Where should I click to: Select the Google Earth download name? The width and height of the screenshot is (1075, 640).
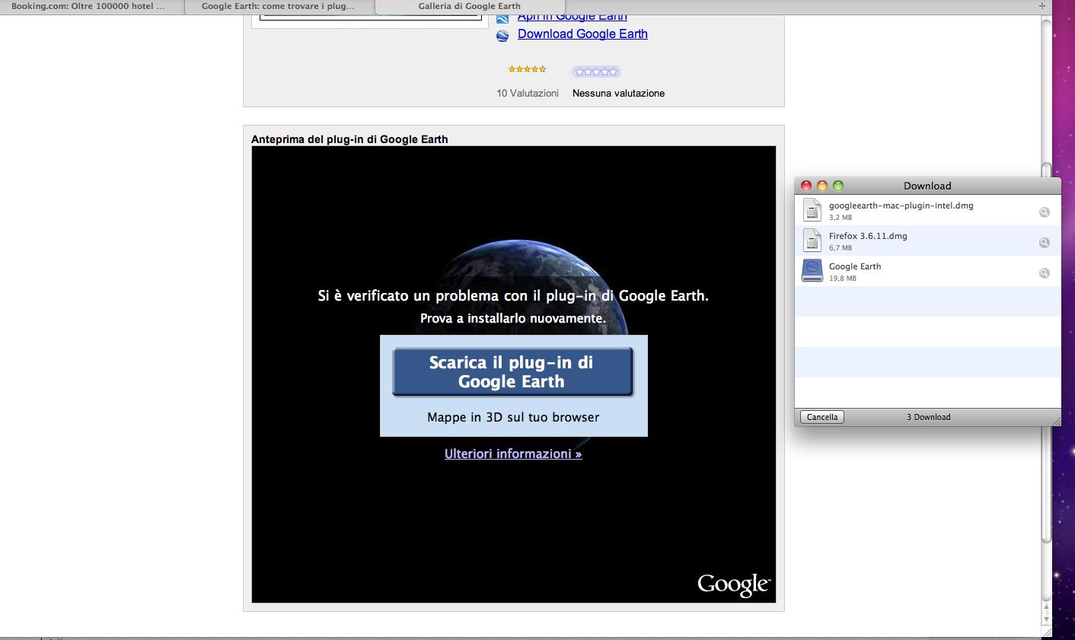click(855, 266)
